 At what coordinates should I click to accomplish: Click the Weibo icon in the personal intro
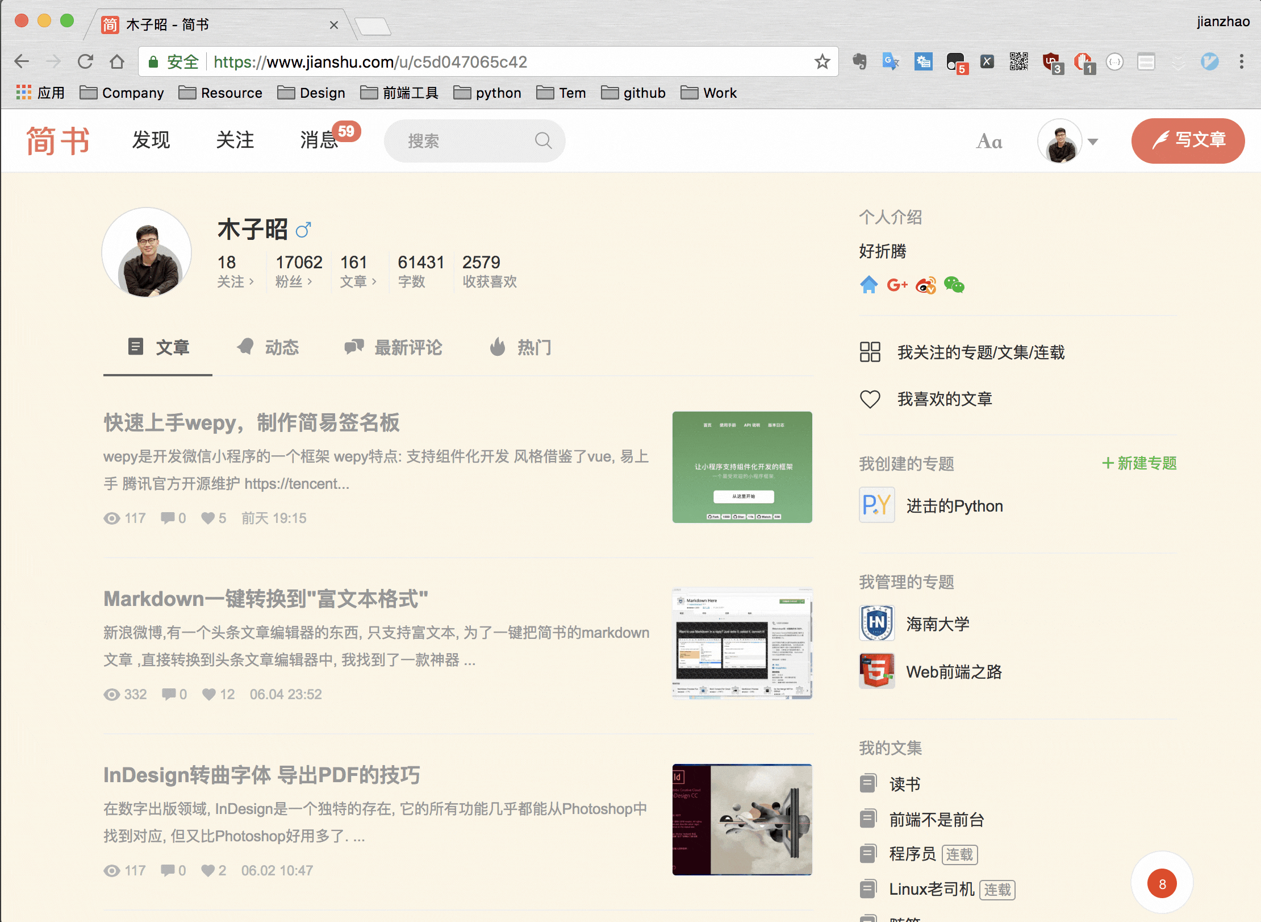coord(926,285)
